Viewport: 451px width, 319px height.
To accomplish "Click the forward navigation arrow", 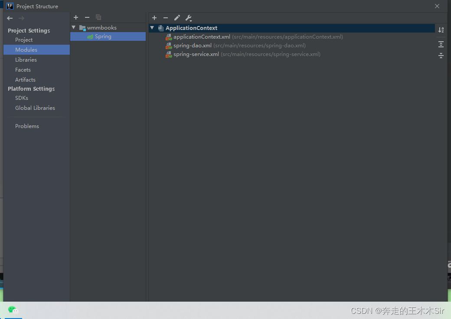I will [x=21, y=18].
